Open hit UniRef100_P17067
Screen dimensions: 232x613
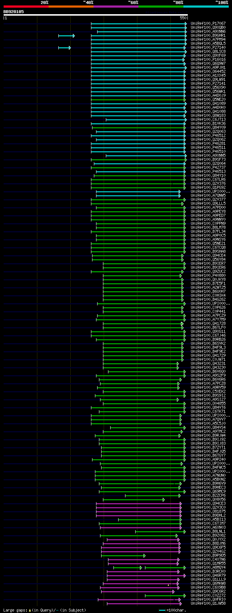coord(208,24)
